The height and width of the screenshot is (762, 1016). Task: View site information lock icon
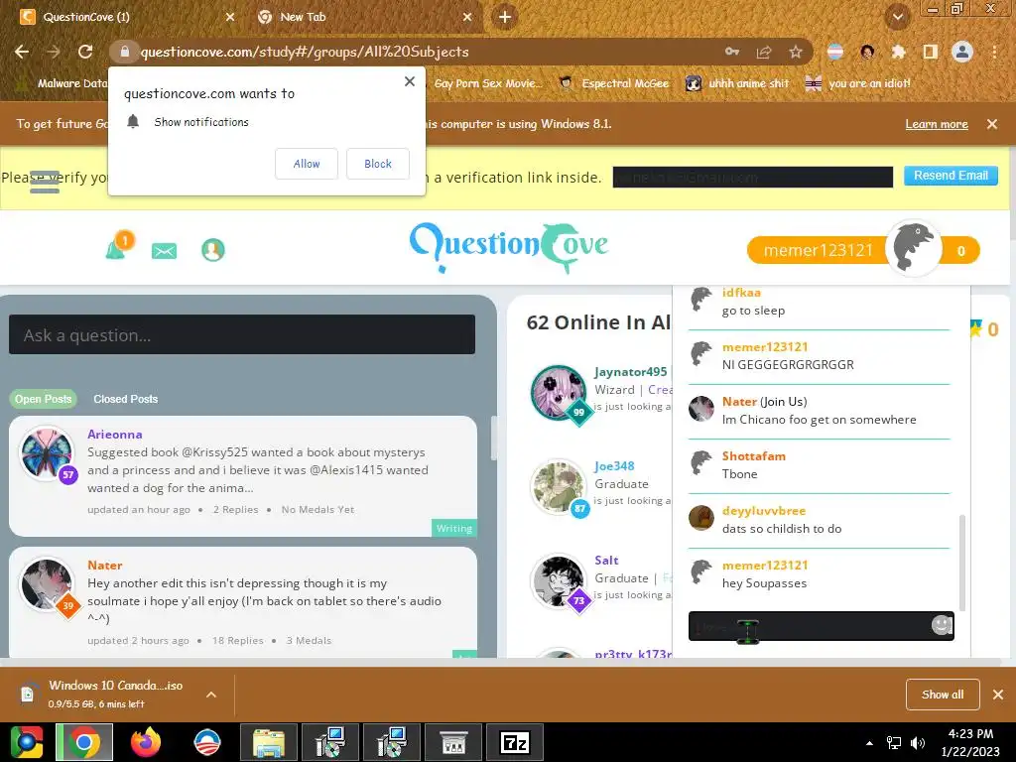(x=125, y=52)
